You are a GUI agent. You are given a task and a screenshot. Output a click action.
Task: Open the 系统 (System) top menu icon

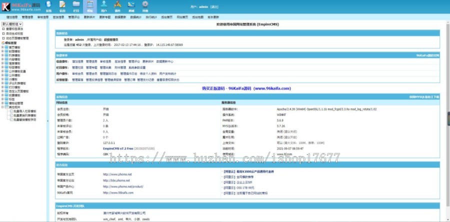click(48, 4)
